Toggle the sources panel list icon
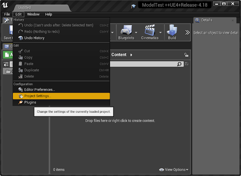The height and width of the screenshot is (176, 241). tap(6, 64)
